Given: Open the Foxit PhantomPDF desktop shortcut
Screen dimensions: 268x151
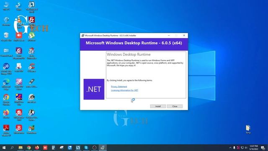Looking at the screenshot, I should click(x=19, y=53).
